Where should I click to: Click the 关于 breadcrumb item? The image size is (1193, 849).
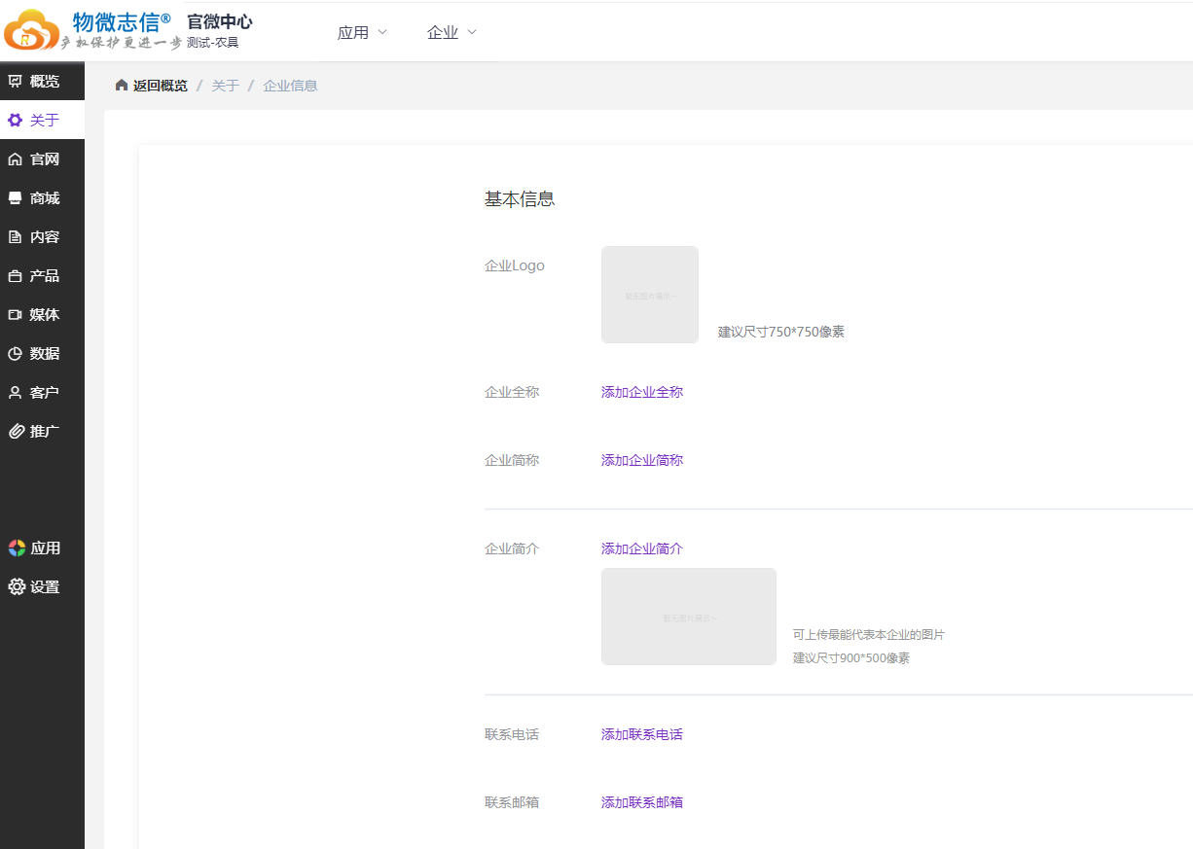pyautogui.click(x=225, y=86)
